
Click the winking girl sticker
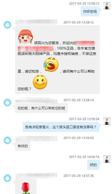coord(26,36)
